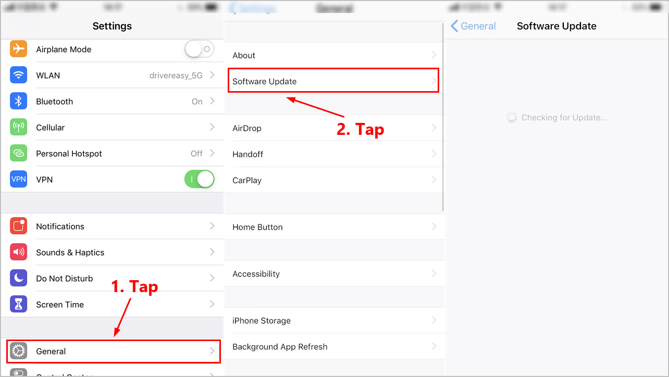Click the General list vertical scrollbar
This screenshot has height=377, width=669.
coord(443,117)
